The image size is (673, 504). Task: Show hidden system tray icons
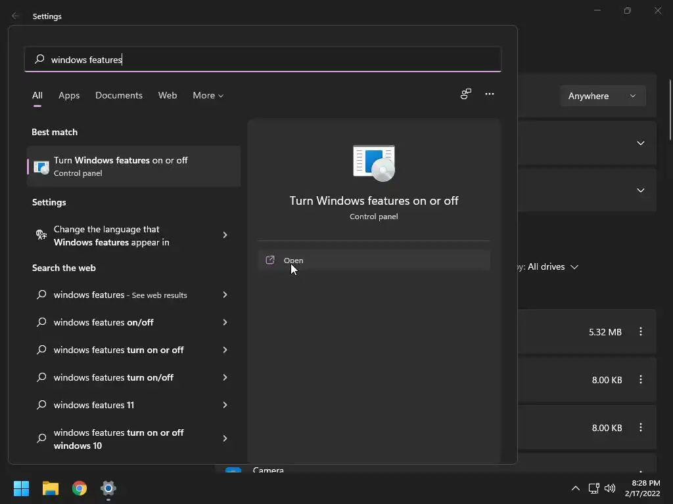(576, 488)
